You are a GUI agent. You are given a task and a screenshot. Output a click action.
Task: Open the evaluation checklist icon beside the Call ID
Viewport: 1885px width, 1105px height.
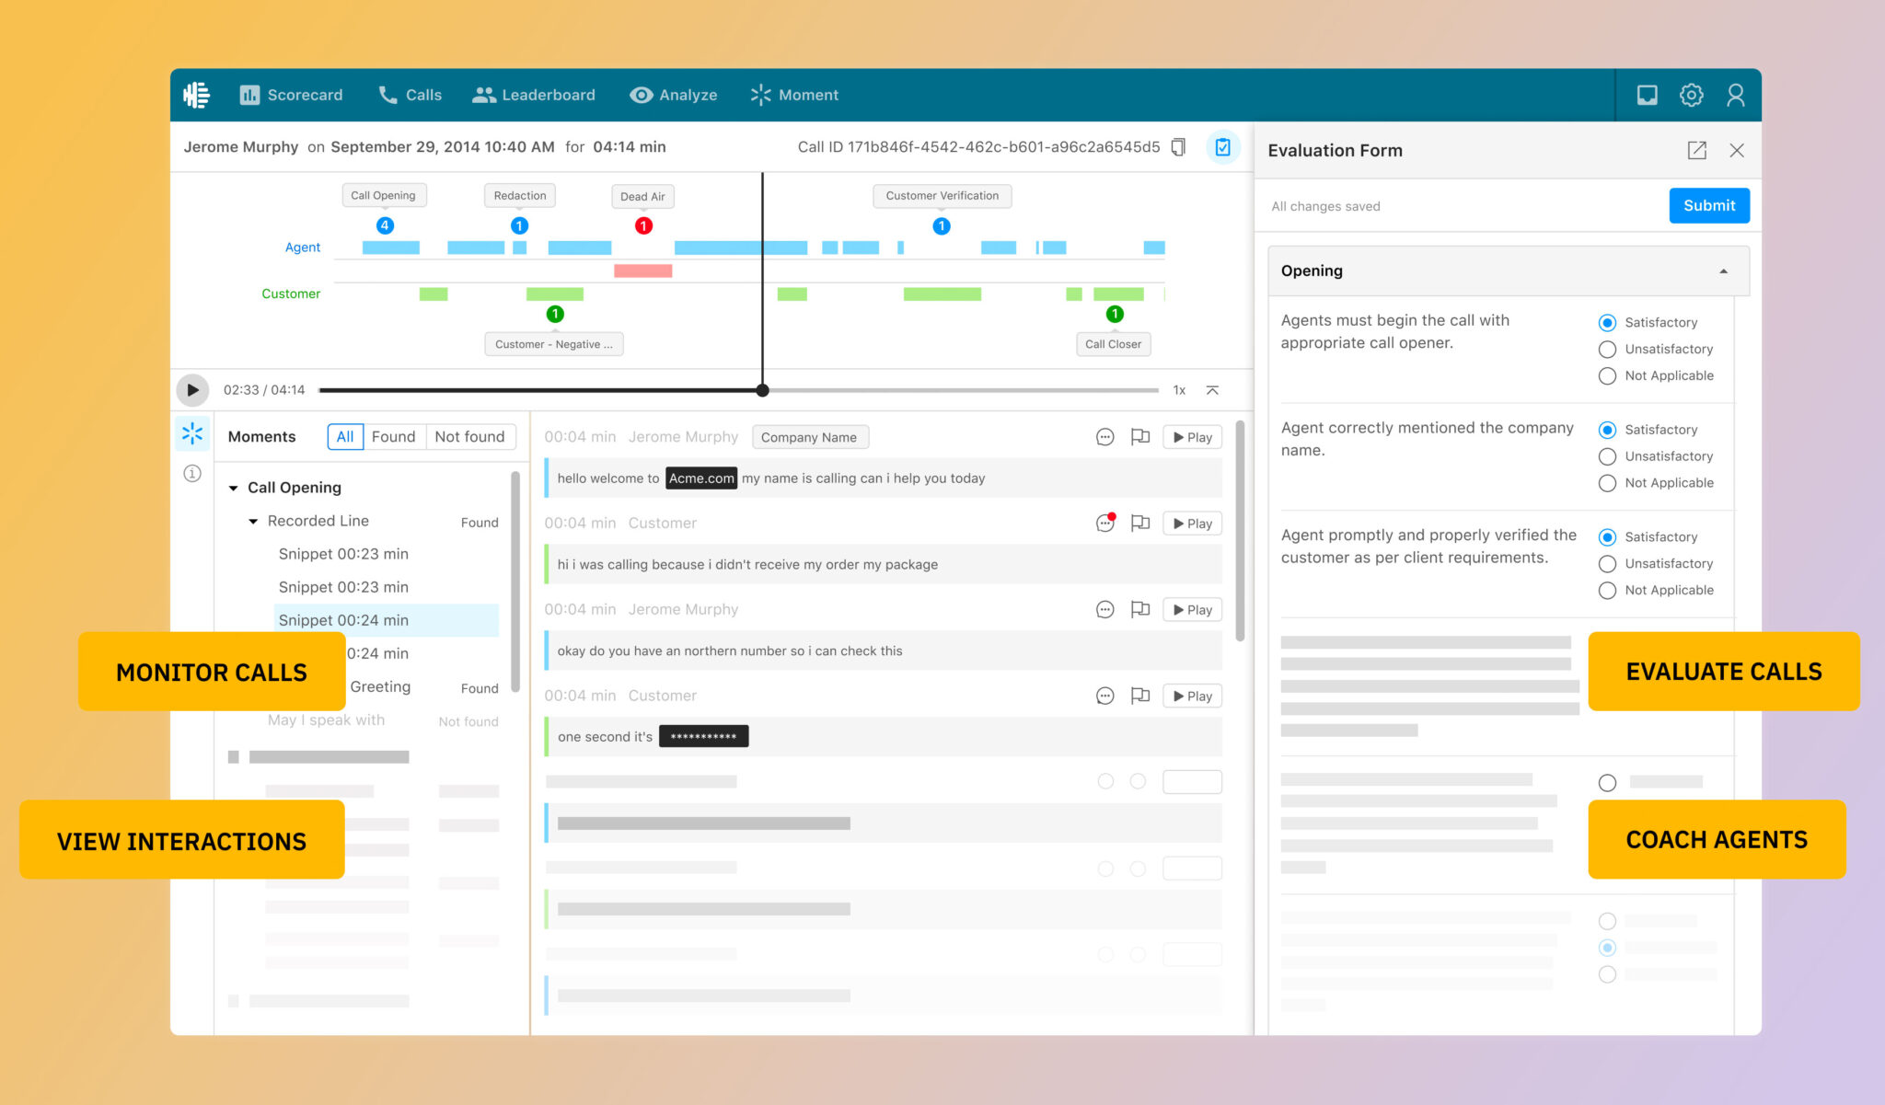(x=1223, y=146)
